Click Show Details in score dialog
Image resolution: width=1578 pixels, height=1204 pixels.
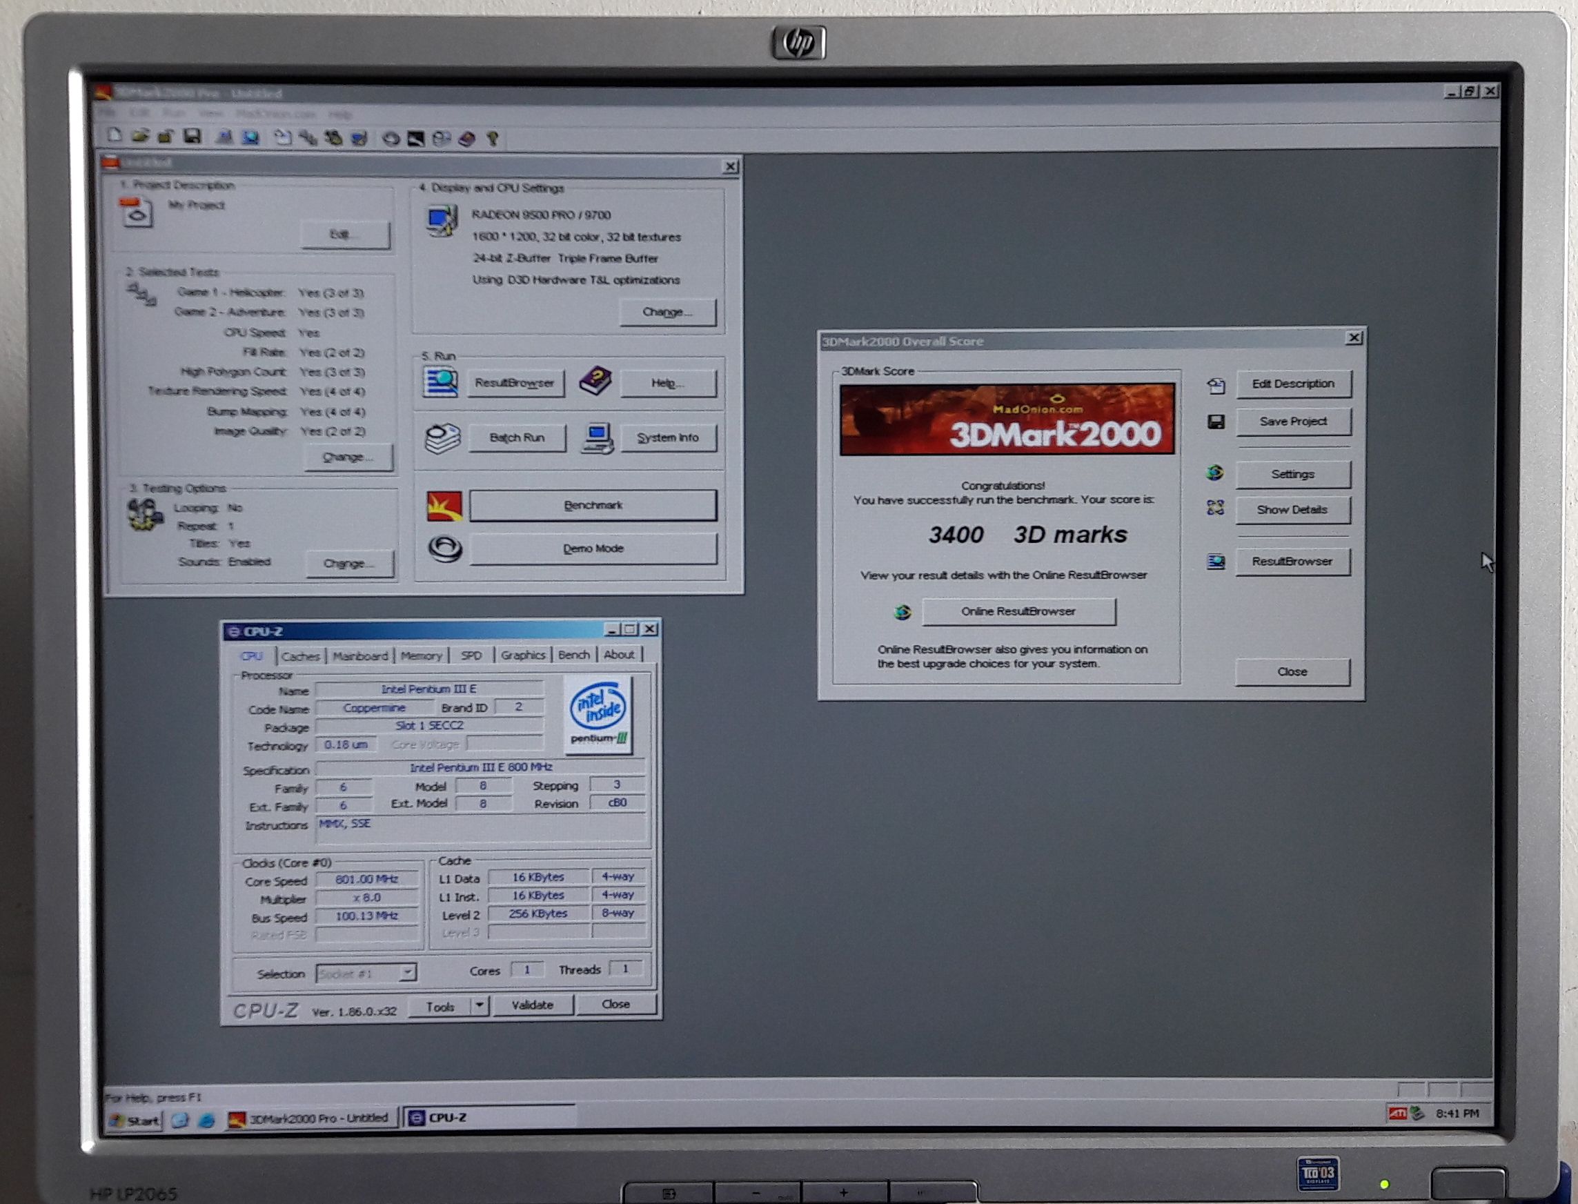1292,510
